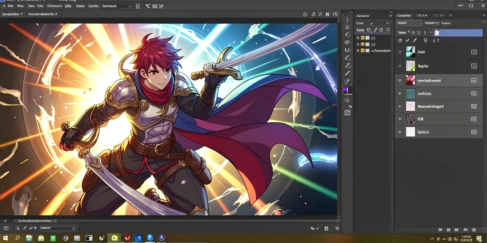Screen dimensions: 487x243
Task: Toggle the eye on the yellow-green checkered layer
Action: [x=399, y=65]
